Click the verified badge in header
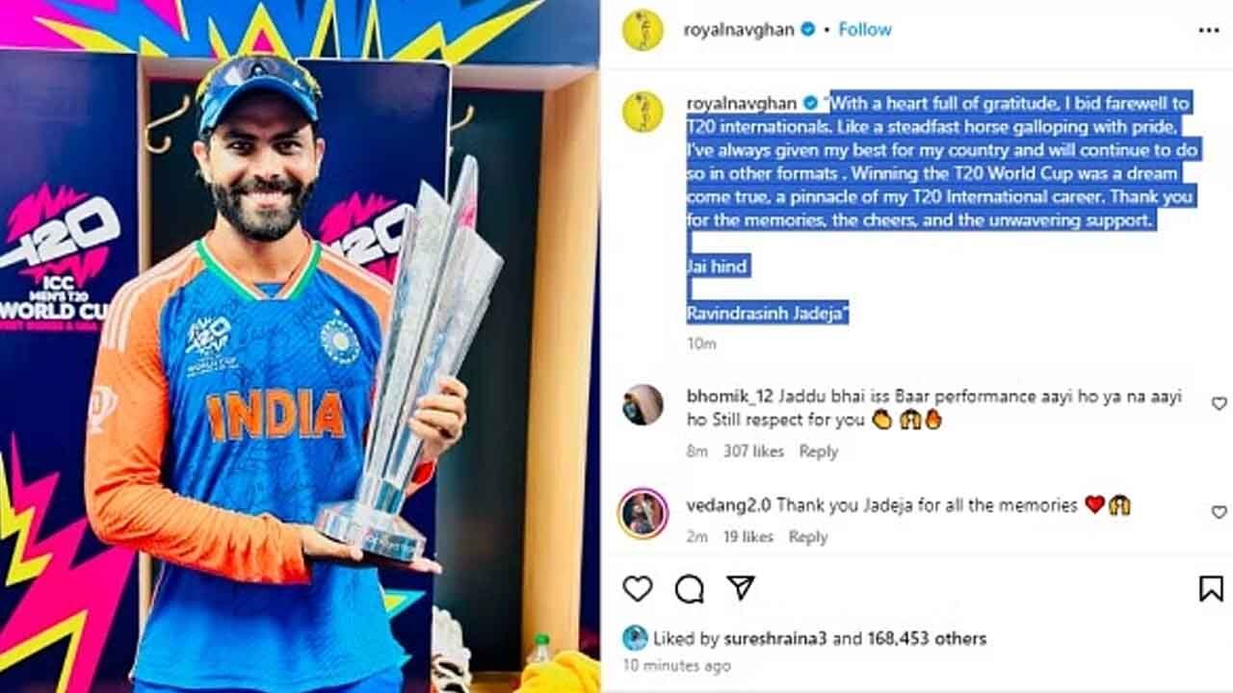 point(808,30)
